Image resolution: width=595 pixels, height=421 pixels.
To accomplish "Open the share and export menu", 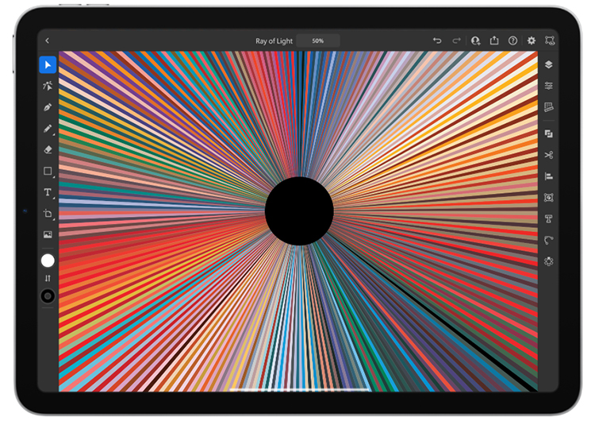I will point(494,40).
